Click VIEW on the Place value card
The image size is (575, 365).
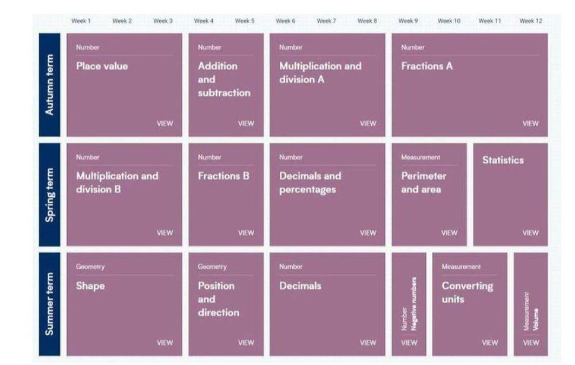tap(165, 124)
